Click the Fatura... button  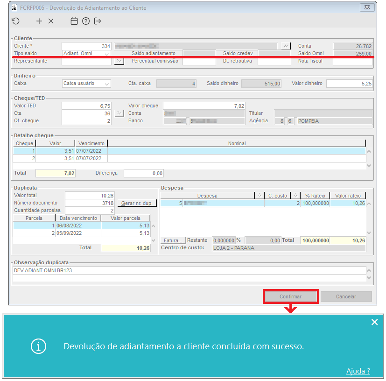click(173, 240)
